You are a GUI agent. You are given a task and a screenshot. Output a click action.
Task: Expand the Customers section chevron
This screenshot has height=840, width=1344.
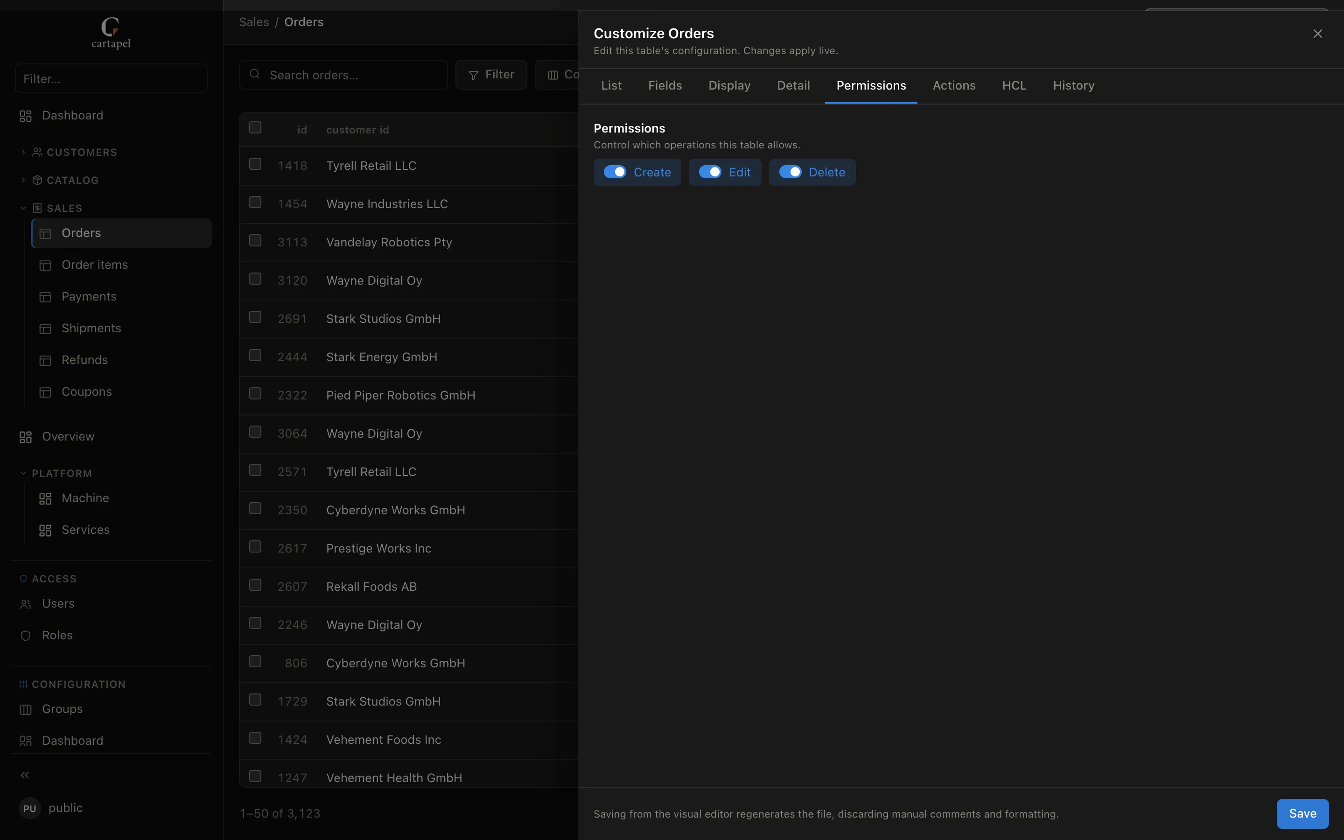tap(23, 152)
